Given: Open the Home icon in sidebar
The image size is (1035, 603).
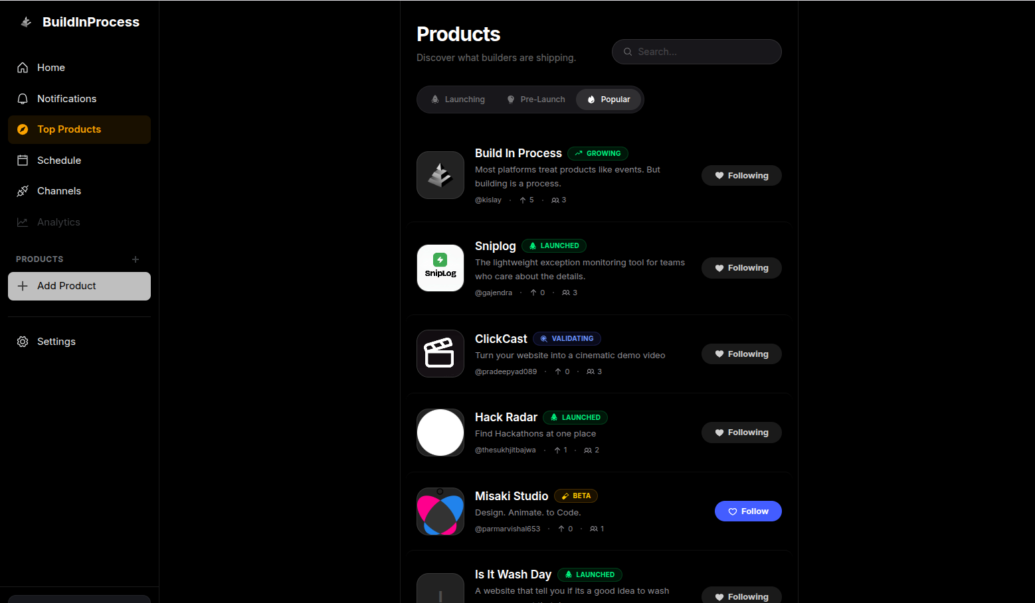Looking at the screenshot, I should [22, 67].
